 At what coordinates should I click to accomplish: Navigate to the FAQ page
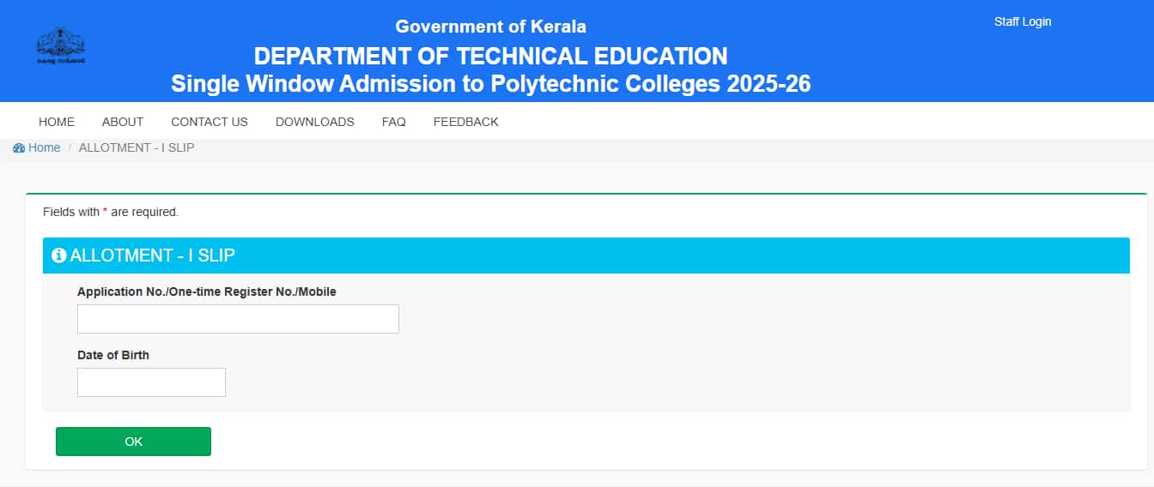coord(393,122)
